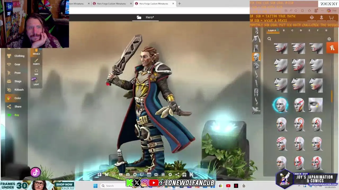Viewport: 339px width, 190px height.
Task: Close the last Hero Forge browser tab
Action: click(x=173, y=4)
